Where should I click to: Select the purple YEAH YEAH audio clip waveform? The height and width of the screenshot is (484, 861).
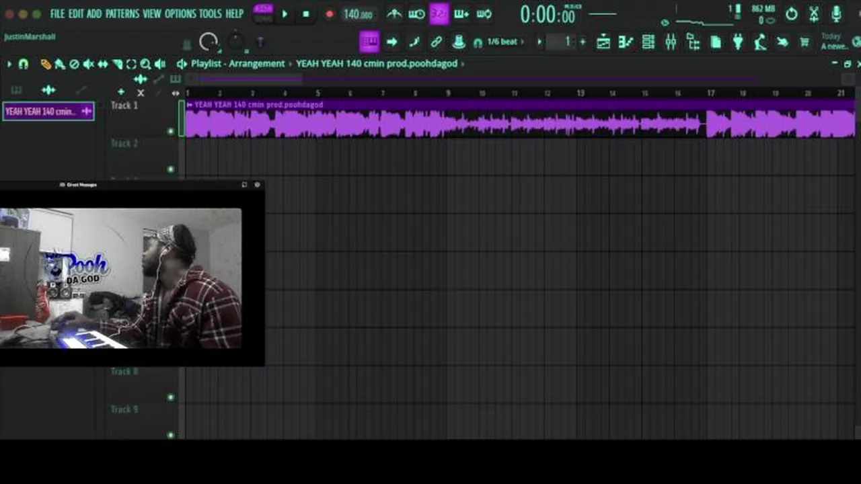point(519,124)
